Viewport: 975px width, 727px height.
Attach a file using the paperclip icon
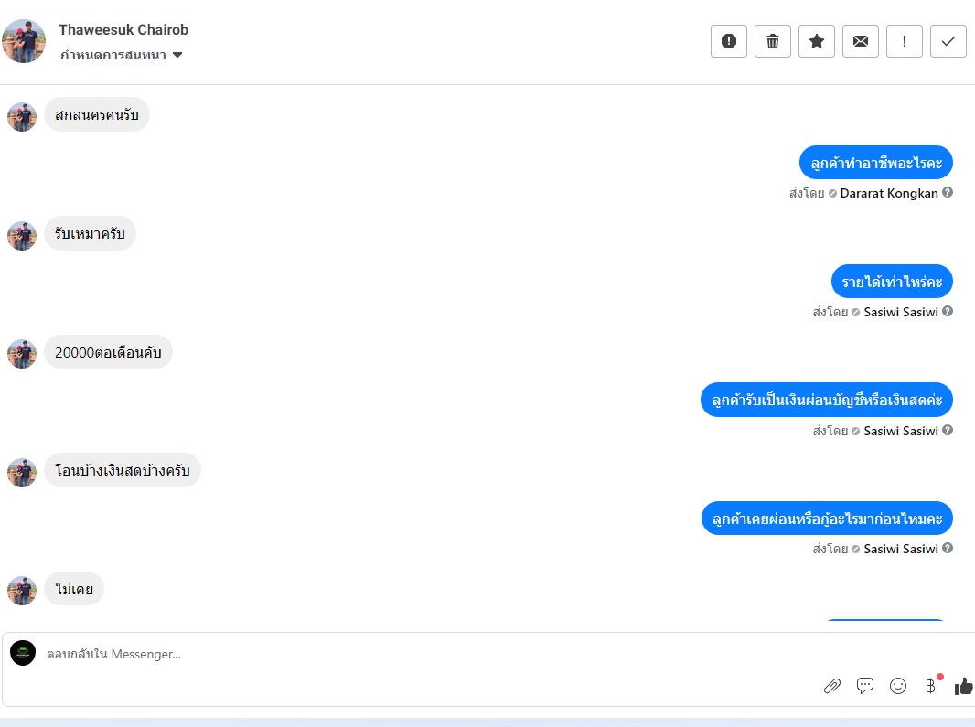tap(832, 686)
